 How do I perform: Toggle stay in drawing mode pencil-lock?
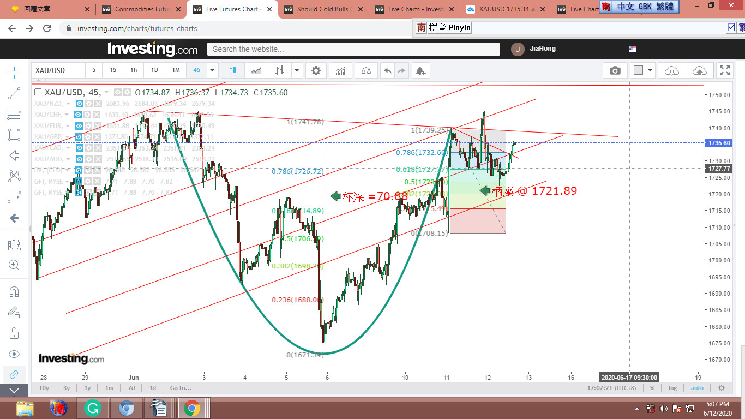pos(14,313)
